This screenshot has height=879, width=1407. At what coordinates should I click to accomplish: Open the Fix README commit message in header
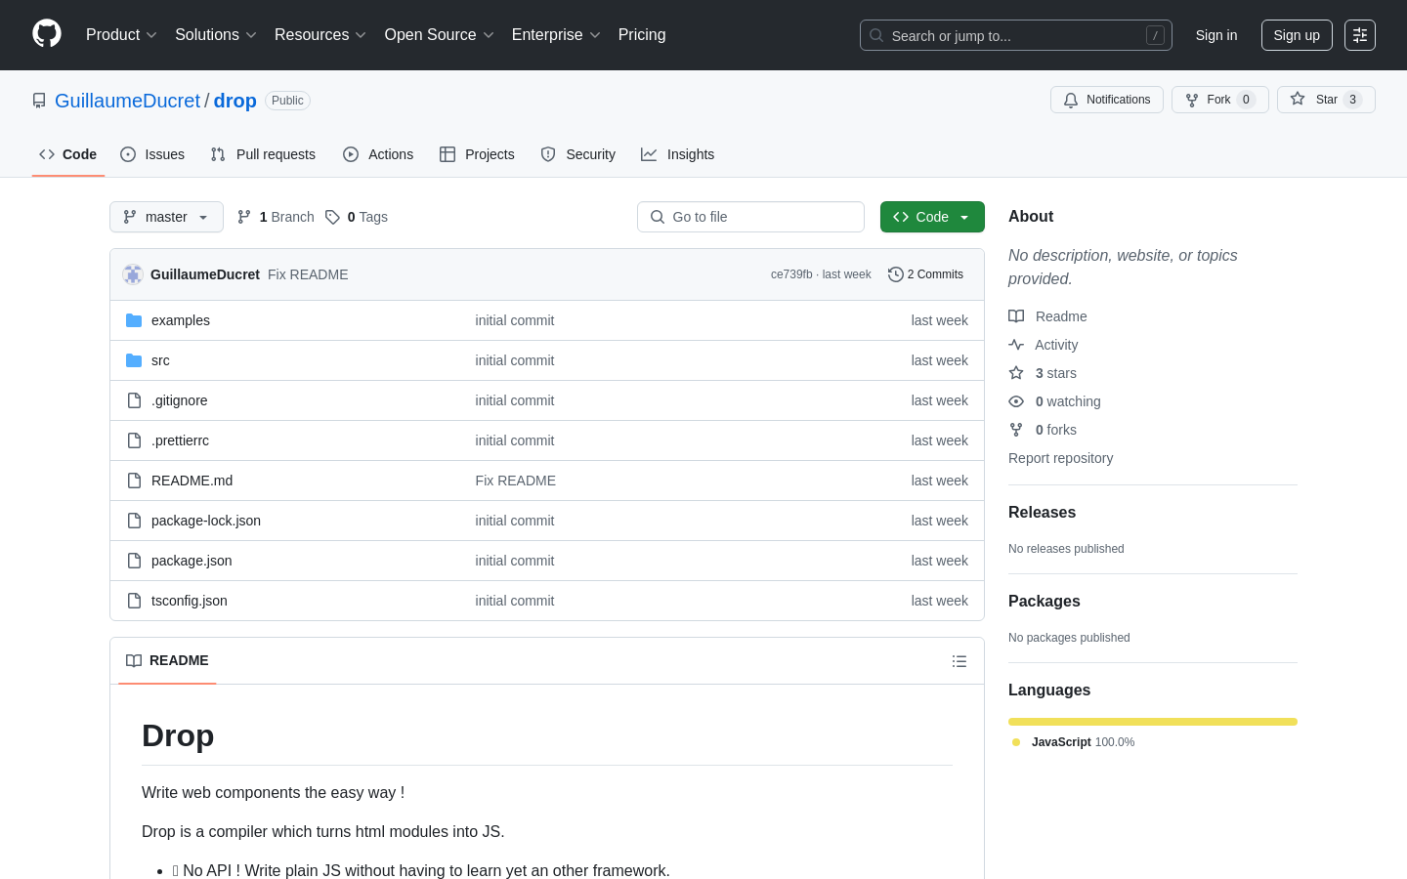click(308, 274)
